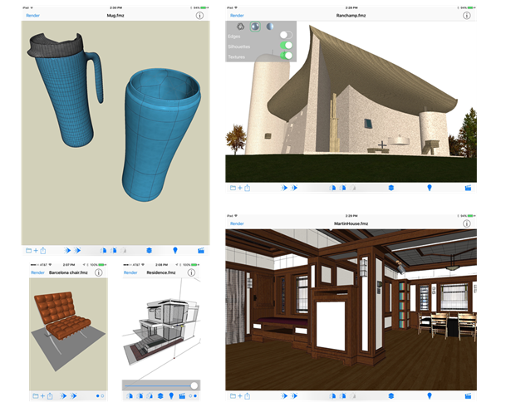Viewport: 506px width, 407px height.
Task: Tap the plus icon in the Ronchamp.fmz toolbar
Action: point(240,188)
